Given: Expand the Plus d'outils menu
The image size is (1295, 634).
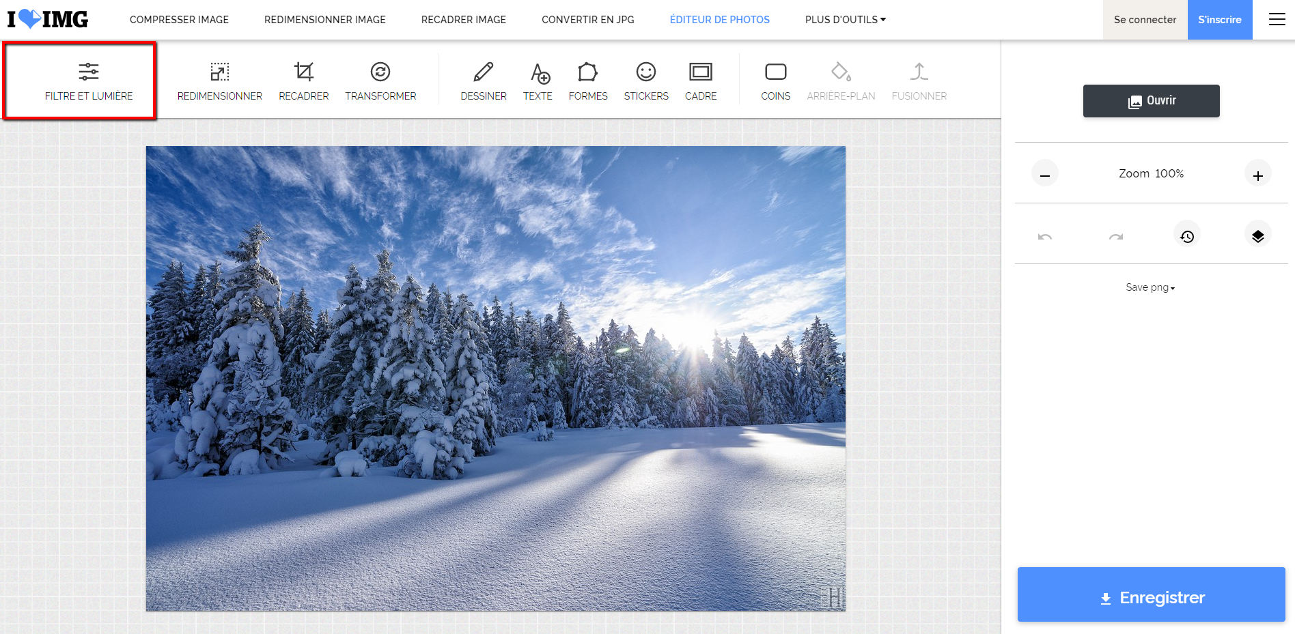Looking at the screenshot, I should pos(845,20).
